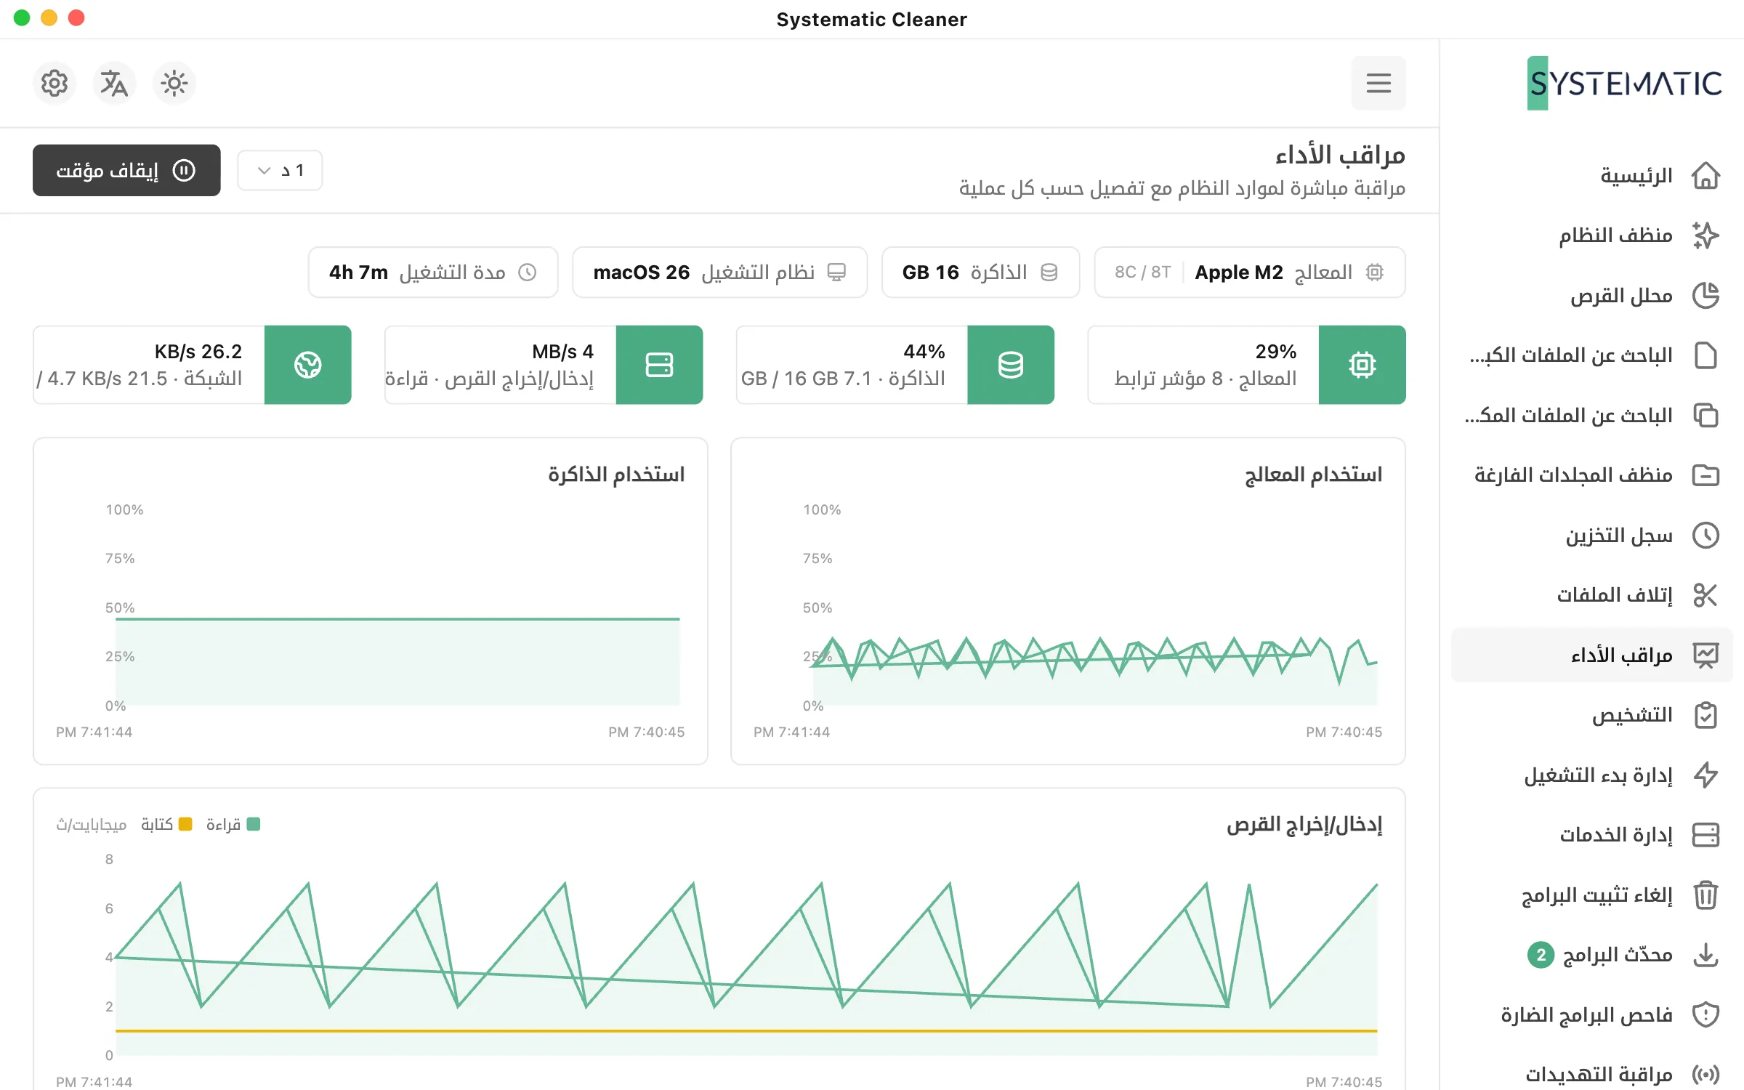Open مراقبة التهديدات threat monitor
Image resolution: width=1744 pixels, height=1090 pixels.
(x=1599, y=1075)
